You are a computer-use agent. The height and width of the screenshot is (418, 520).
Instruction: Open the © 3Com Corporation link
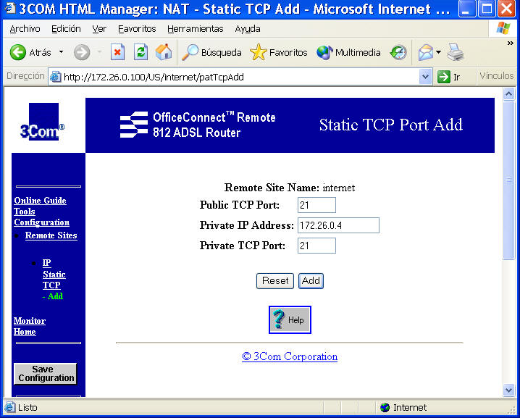click(x=290, y=356)
